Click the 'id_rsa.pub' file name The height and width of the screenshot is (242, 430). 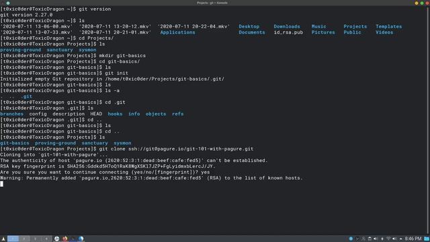pos(288,32)
